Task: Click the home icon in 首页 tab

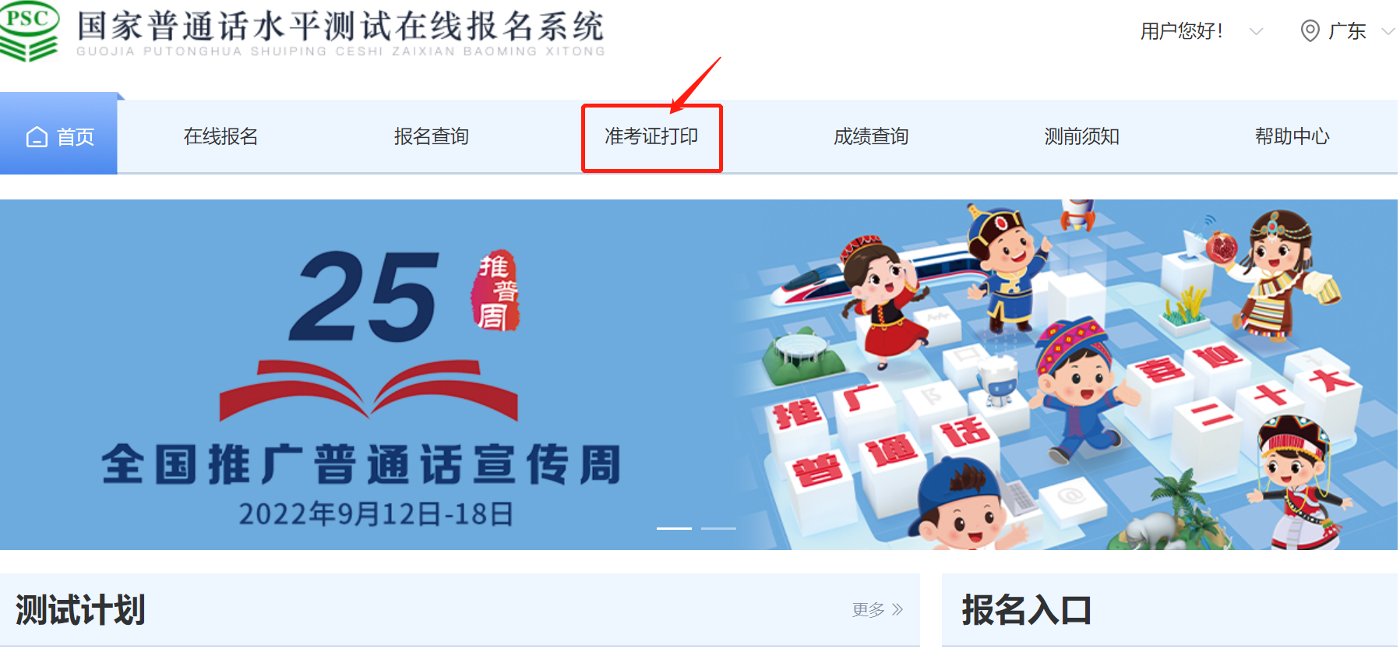Action: 37,137
